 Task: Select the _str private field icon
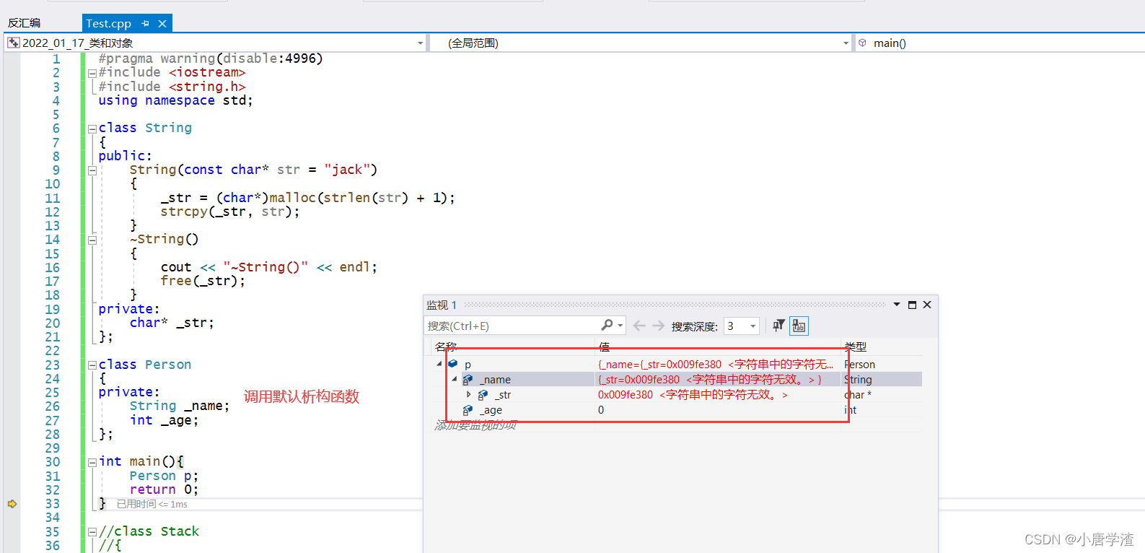point(483,394)
